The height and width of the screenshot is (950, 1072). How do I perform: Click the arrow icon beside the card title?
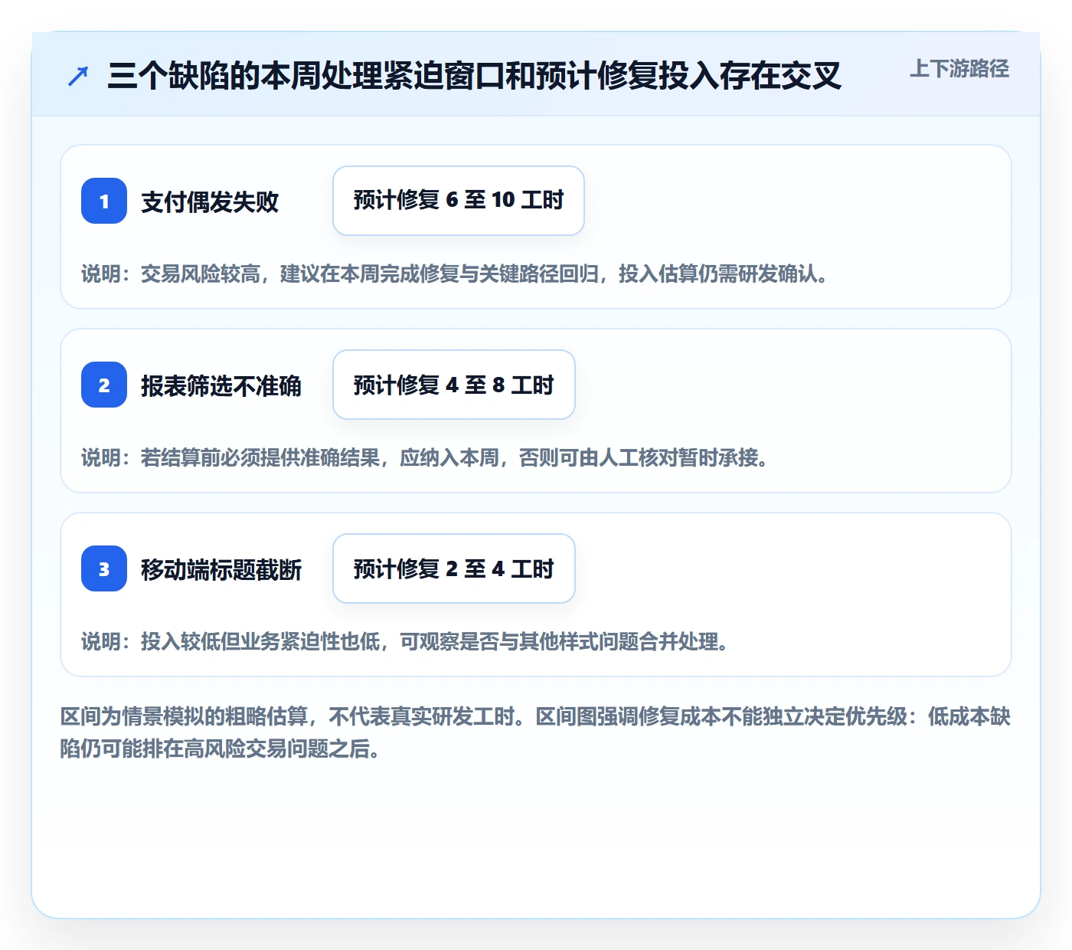coord(78,76)
